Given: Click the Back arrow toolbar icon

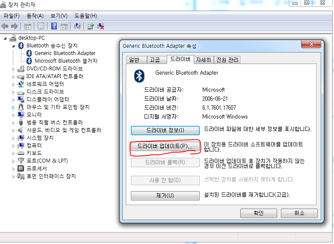Looking at the screenshot, I should [x=5, y=26].
